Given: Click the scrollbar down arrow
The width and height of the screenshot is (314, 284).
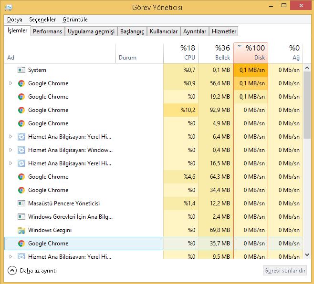Looking at the screenshot, I should point(307,255).
